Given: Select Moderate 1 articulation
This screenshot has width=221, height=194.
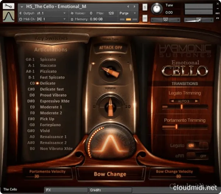Looking at the screenshot, I should (51, 107).
